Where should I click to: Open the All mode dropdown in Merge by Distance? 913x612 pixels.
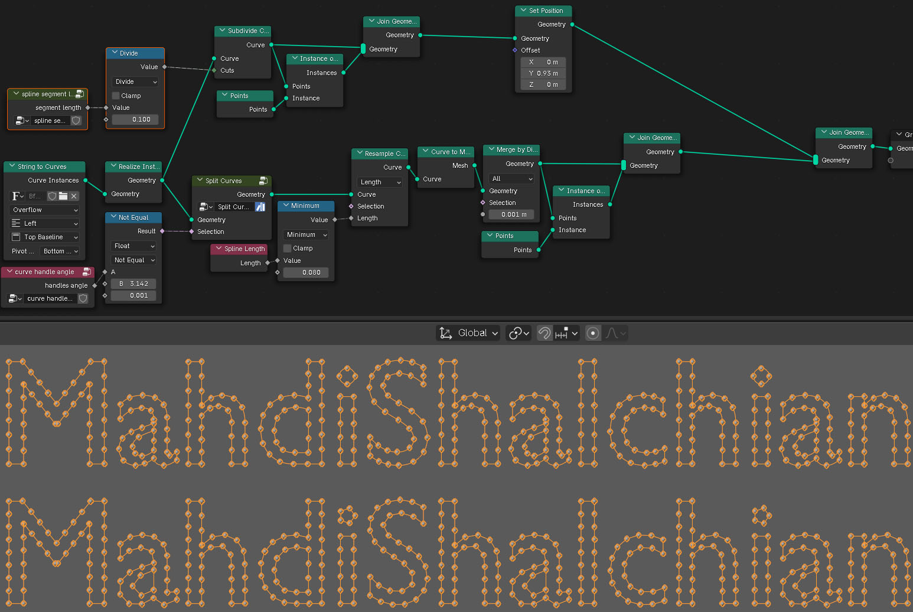511,178
